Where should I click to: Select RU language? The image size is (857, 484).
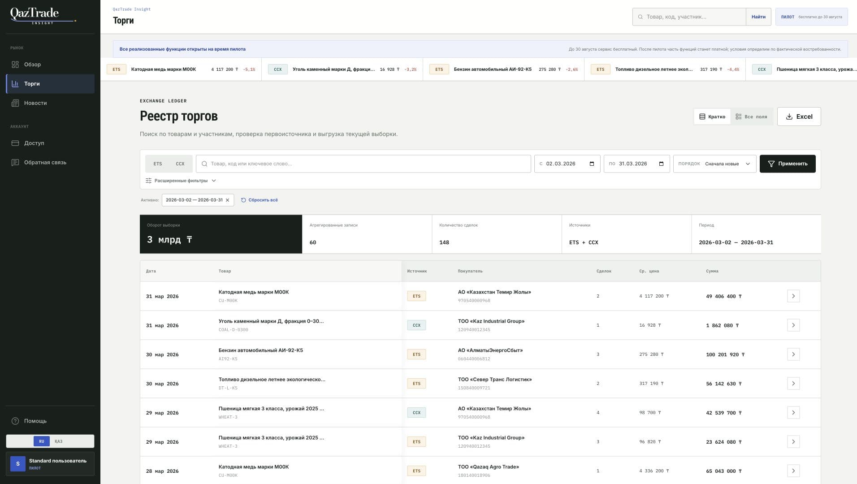point(42,441)
